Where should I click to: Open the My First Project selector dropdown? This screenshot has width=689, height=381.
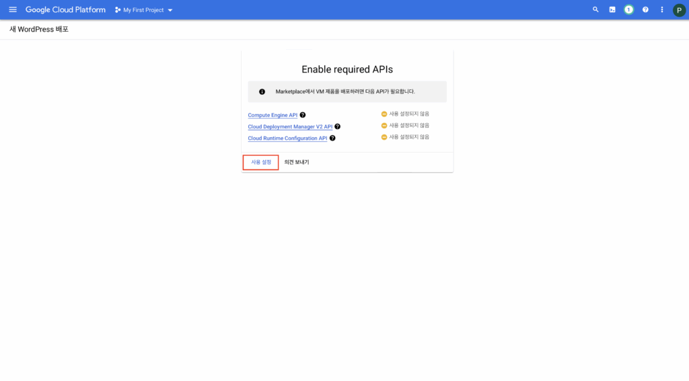click(x=144, y=9)
